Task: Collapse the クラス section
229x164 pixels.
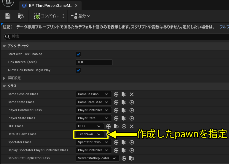Action: pyautogui.click(x=4, y=86)
